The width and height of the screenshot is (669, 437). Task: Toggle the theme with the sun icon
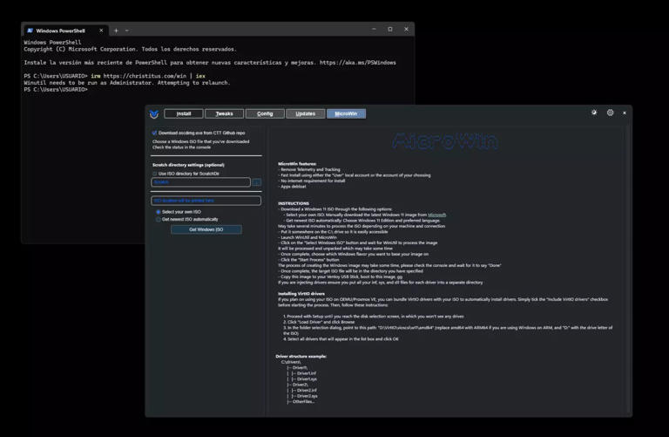point(594,113)
